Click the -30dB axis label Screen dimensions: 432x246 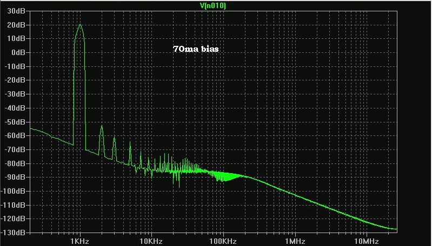click(15, 94)
